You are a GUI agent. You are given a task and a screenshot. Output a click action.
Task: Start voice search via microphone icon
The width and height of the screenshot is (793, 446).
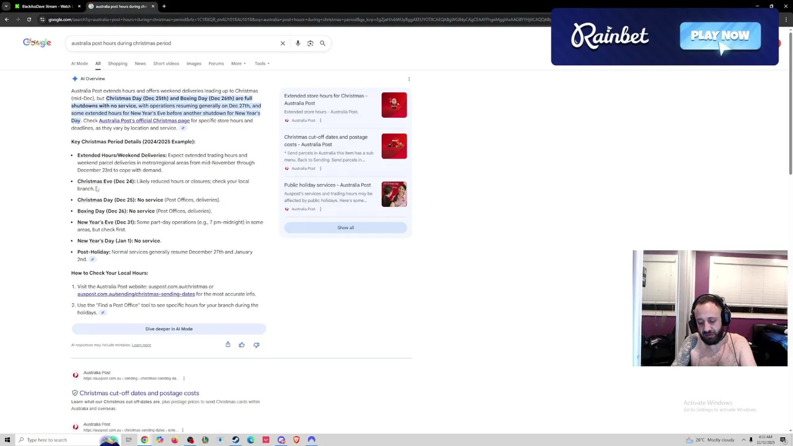298,43
